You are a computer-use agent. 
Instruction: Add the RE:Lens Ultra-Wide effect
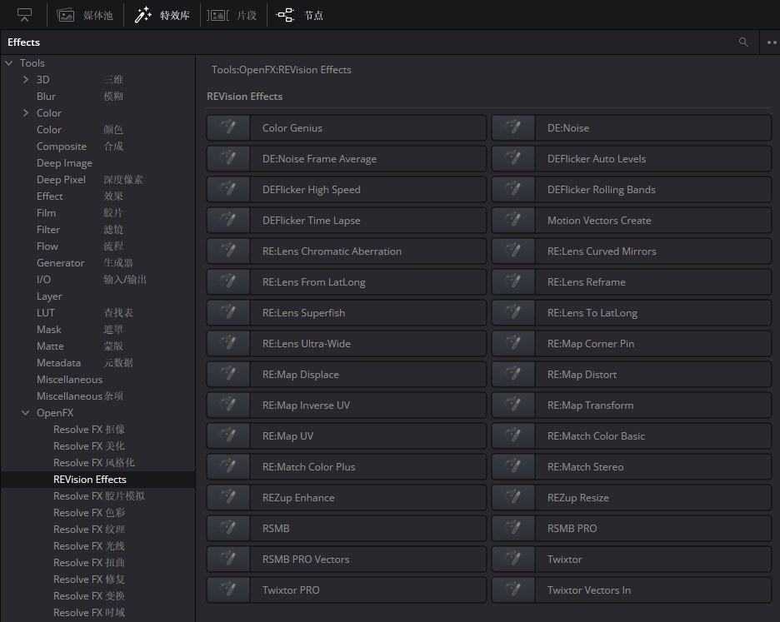click(347, 344)
